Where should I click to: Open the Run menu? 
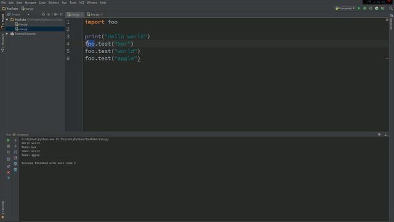point(64,2)
